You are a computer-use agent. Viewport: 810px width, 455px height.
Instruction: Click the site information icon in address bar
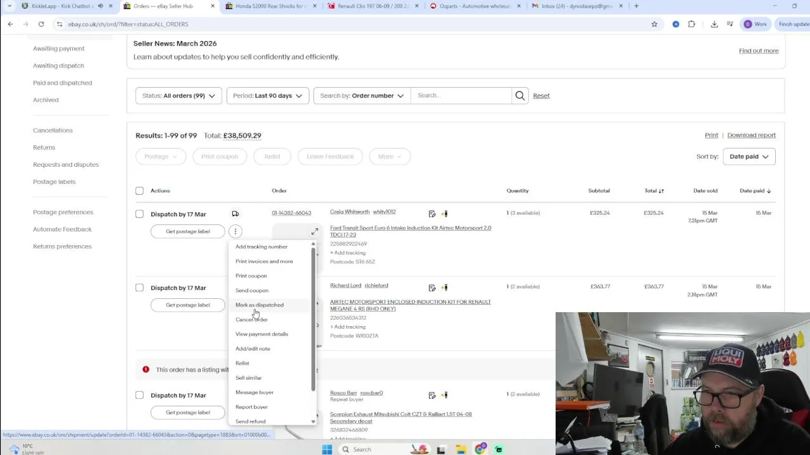(x=59, y=24)
